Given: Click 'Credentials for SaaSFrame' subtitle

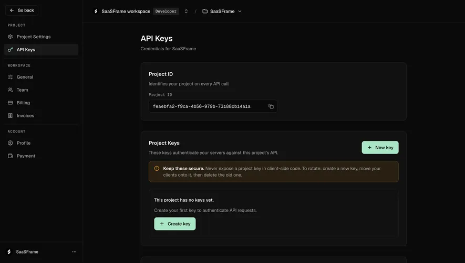Looking at the screenshot, I should tap(168, 49).
